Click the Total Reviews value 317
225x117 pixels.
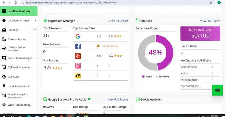(x=46, y=35)
